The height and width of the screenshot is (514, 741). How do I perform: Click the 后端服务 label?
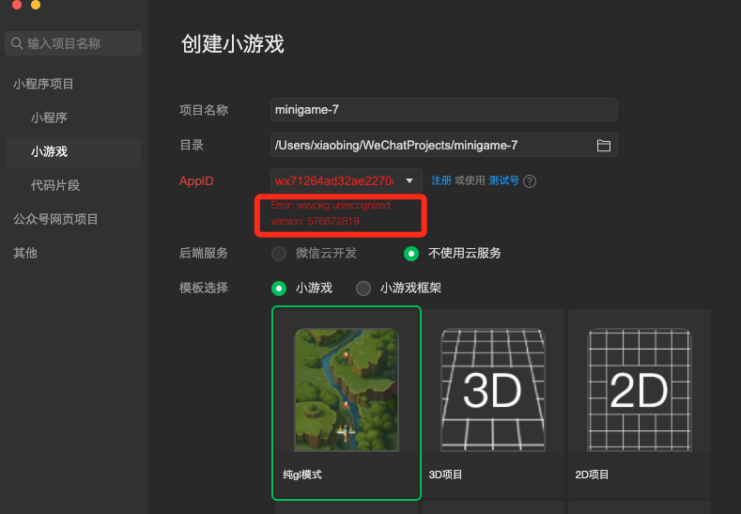click(203, 254)
